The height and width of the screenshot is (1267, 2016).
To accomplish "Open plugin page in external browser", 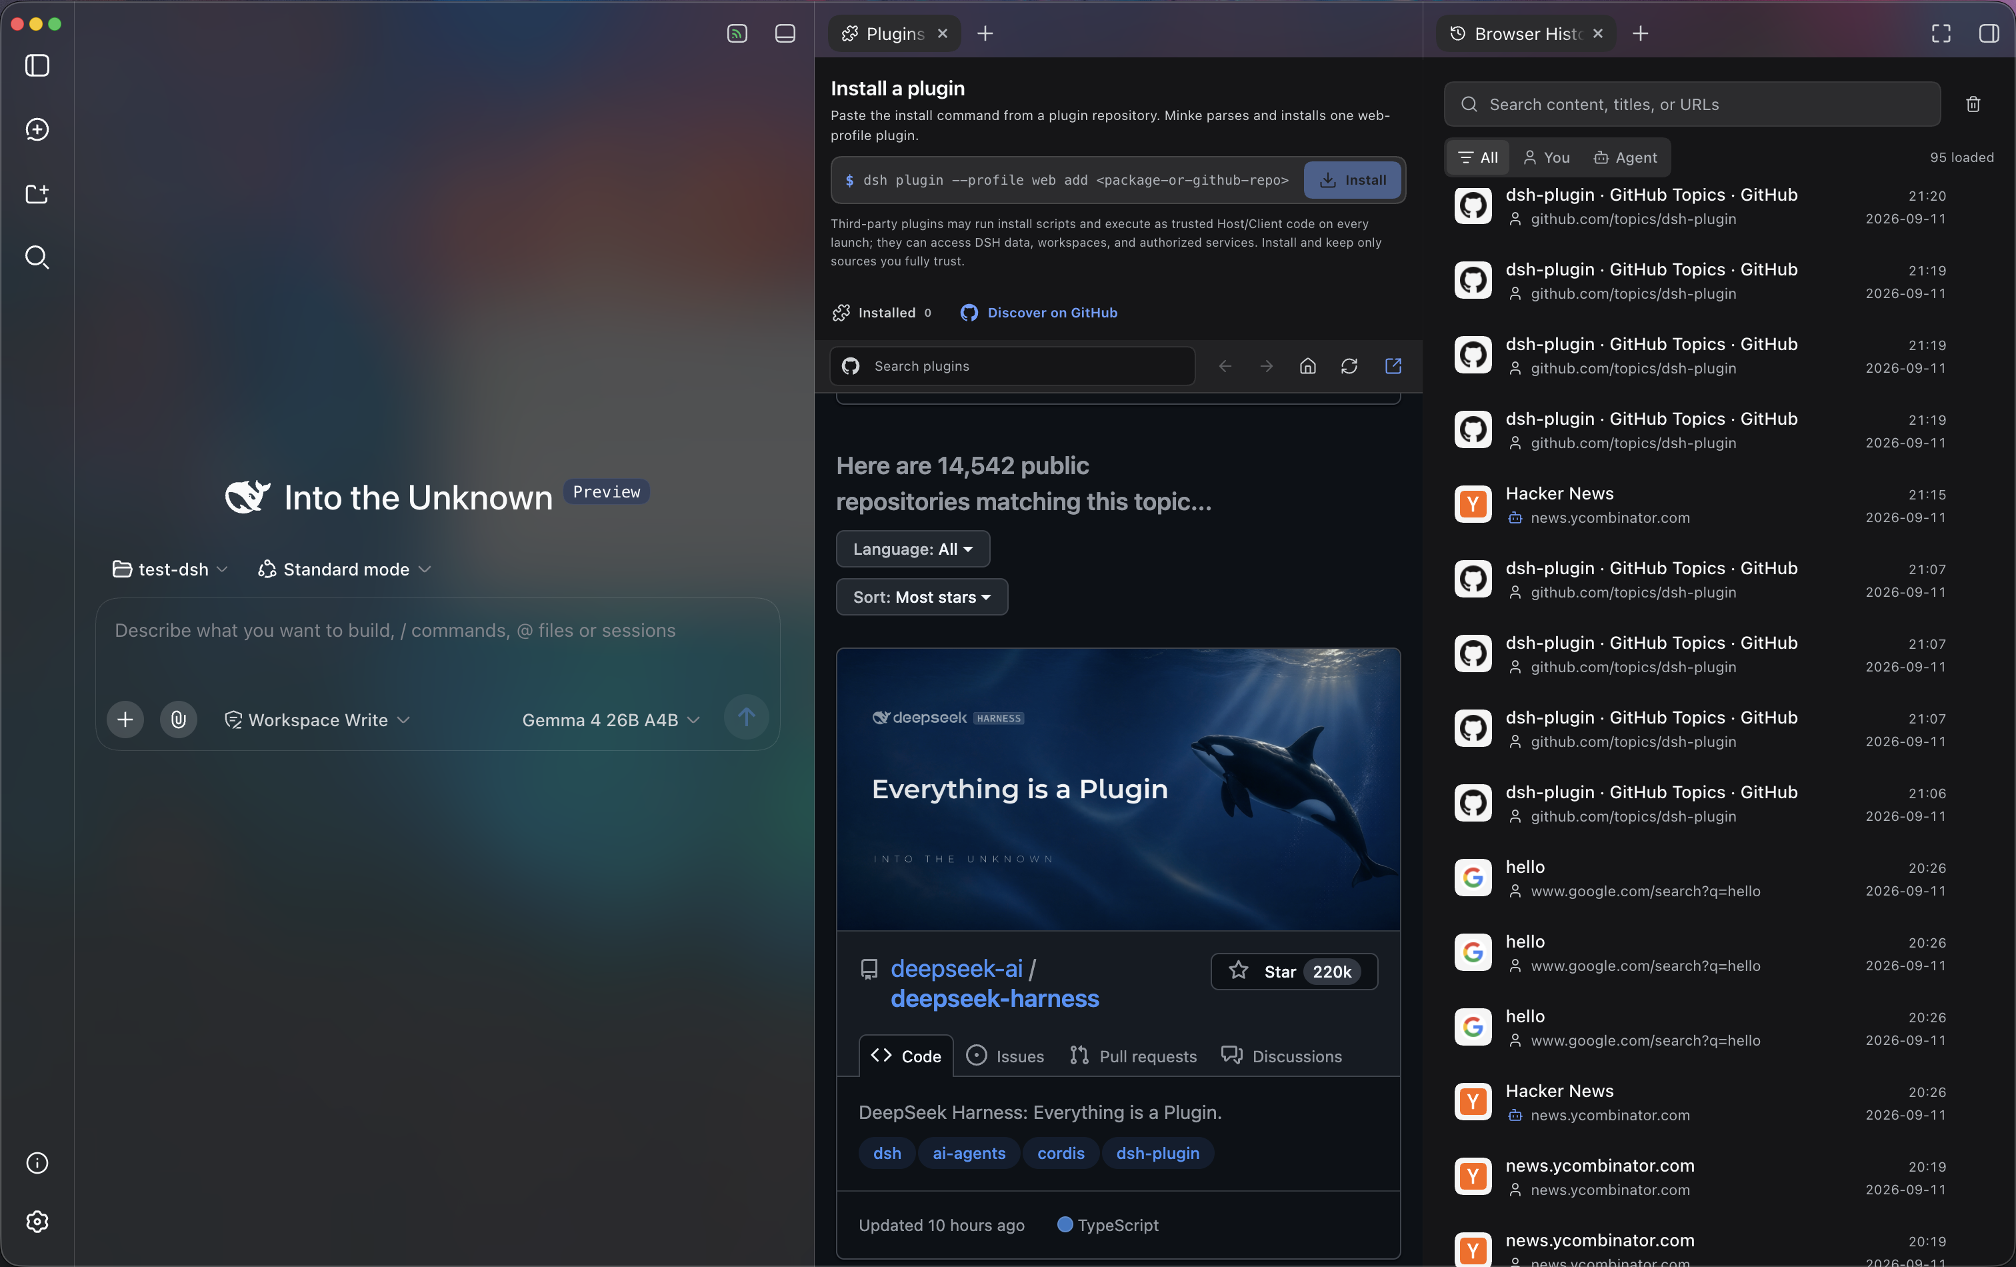I will point(1393,366).
